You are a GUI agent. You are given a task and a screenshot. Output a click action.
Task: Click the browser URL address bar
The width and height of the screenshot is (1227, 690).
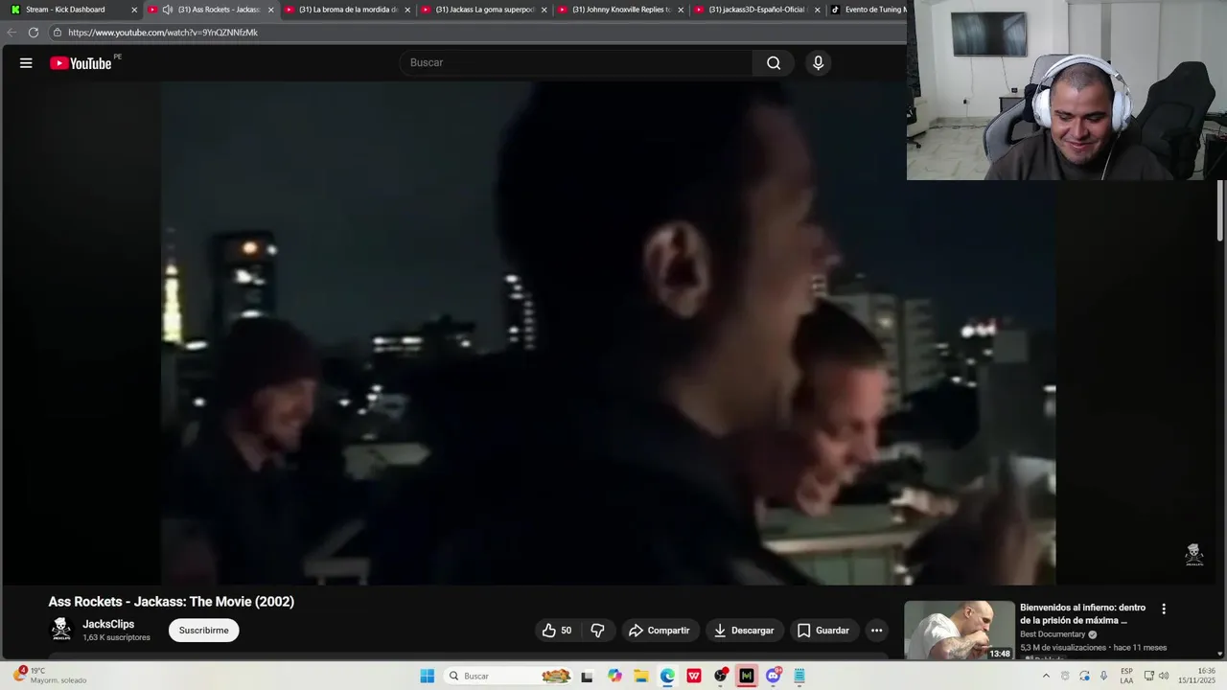pyautogui.click(x=479, y=33)
